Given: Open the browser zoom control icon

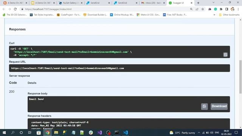Looking at the screenshot, I should pyautogui.click(x=191, y=9).
